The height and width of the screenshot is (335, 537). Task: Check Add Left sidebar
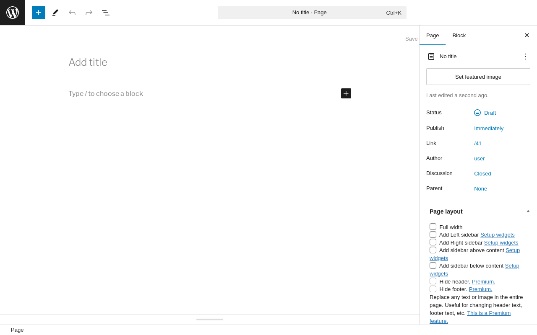tap(433, 234)
